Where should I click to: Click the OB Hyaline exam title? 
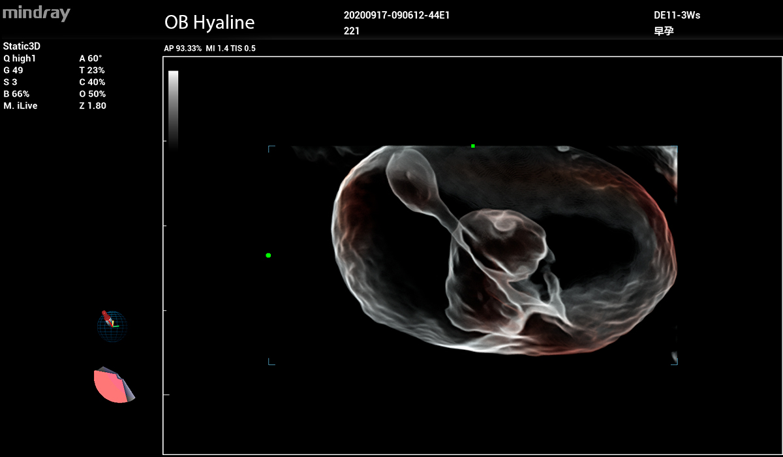(209, 23)
